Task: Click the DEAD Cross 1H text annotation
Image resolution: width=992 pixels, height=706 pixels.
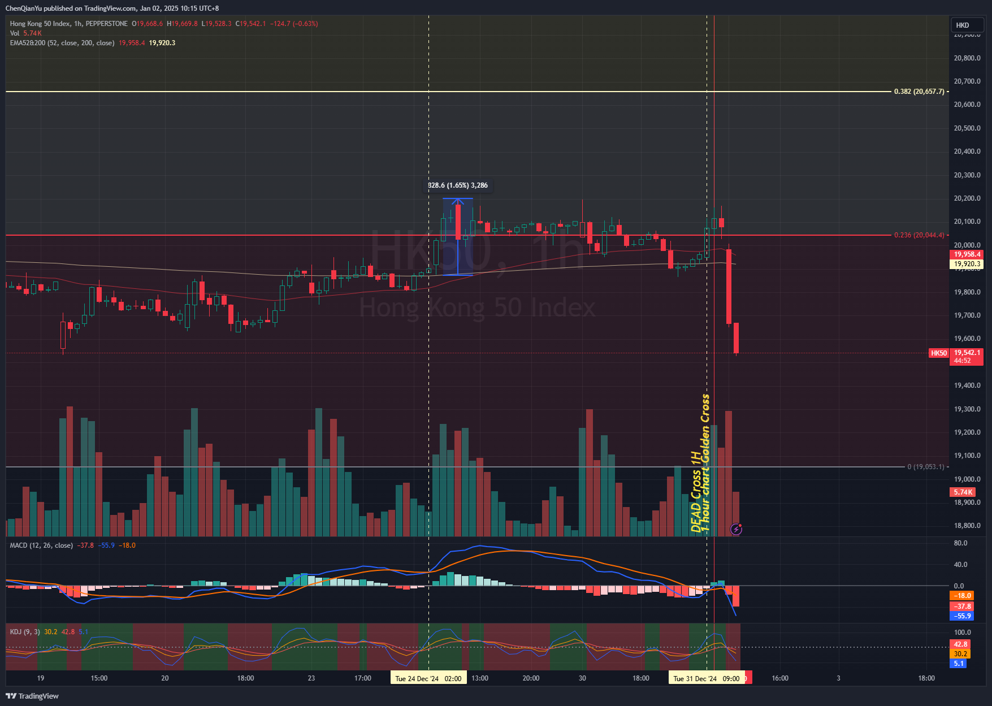Action: click(696, 491)
